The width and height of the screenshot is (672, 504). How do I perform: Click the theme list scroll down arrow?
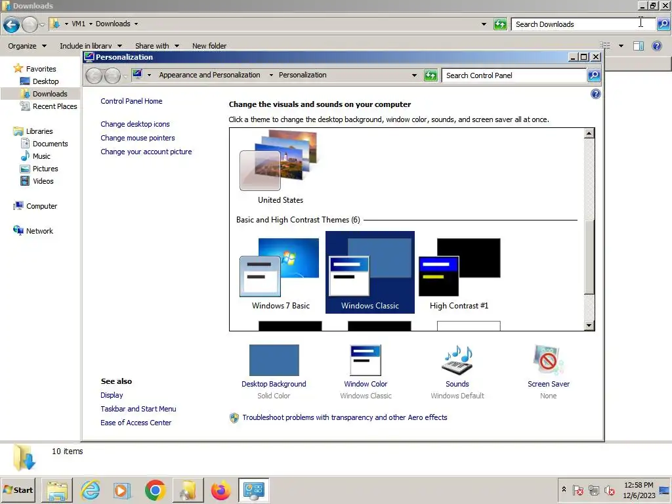589,325
